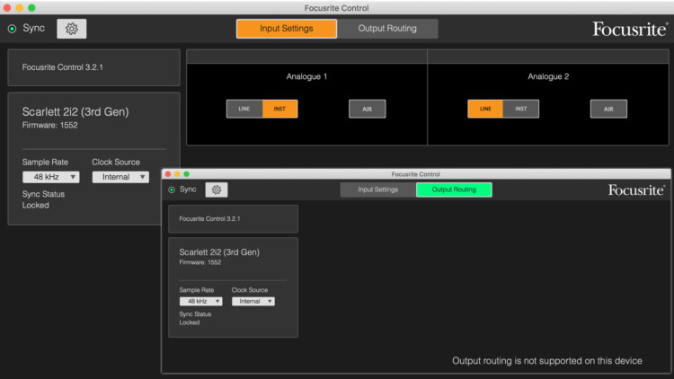Screen dimensions: 674x379
Task: Click the 'Firmware: 1552' text in the front window
Action: tap(200, 262)
